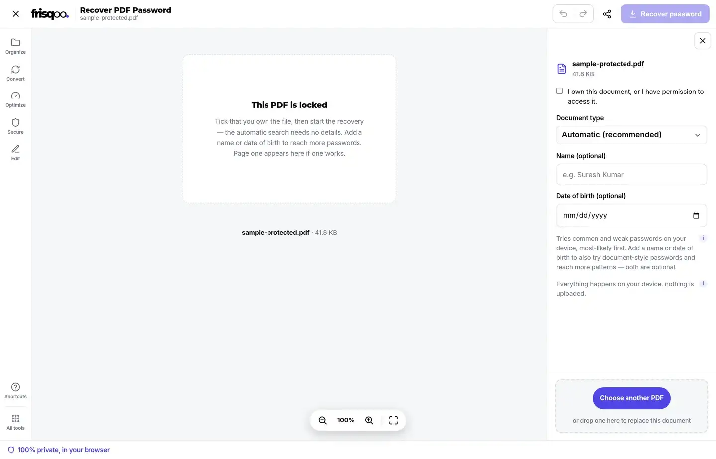Redo the last action
The image size is (716, 459).
(583, 14)
